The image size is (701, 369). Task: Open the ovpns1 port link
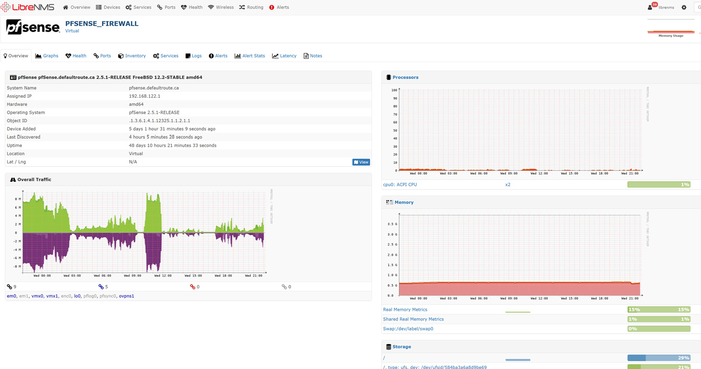pyautogui.click(x=127, y=296)
